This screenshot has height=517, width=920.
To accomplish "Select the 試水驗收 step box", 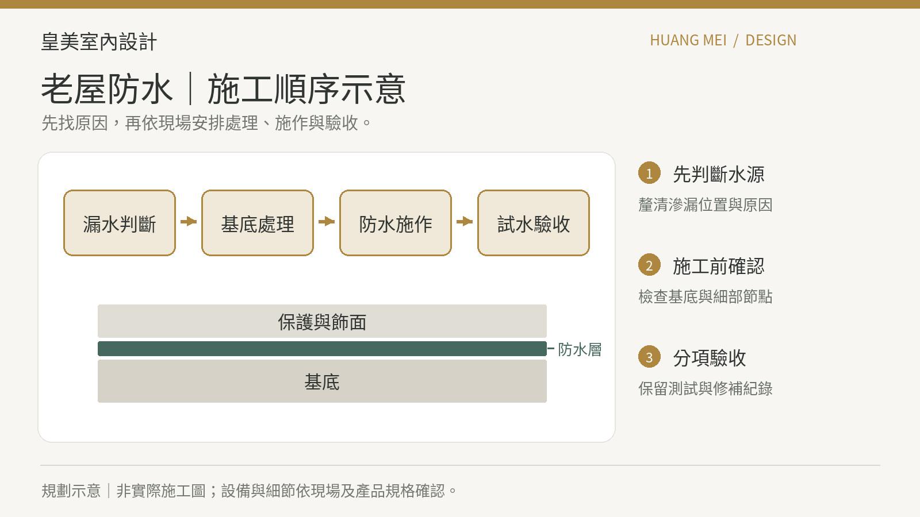I will coord(534,223).
